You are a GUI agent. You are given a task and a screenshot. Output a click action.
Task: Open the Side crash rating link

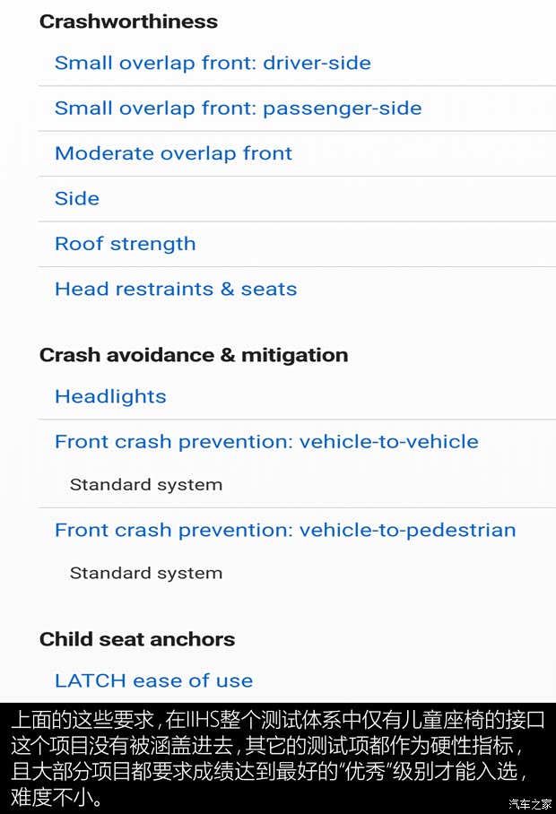coord(77,199)
